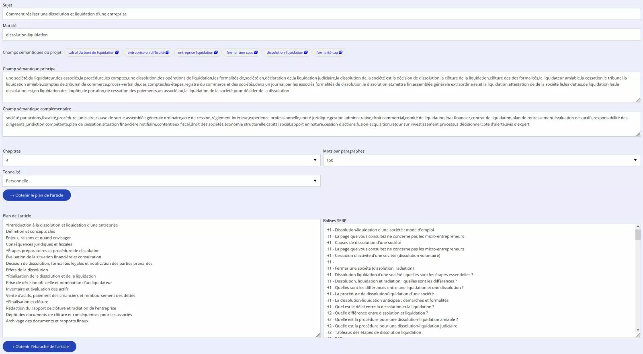Click line 'Effets de la dissolution'
The height and width of the screenshot is (354, 643).
27,270
